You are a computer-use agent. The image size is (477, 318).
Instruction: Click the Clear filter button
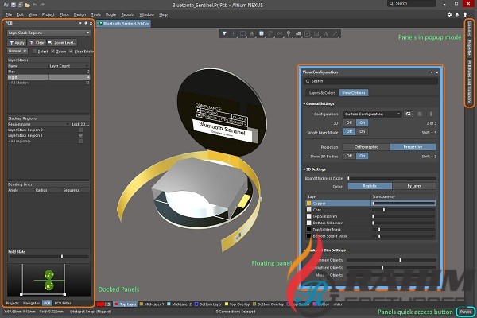pyautogui.click(x=37, y=43)
